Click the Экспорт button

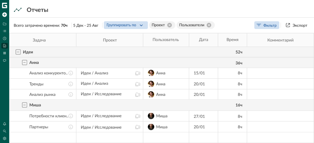tap(297, 25)
